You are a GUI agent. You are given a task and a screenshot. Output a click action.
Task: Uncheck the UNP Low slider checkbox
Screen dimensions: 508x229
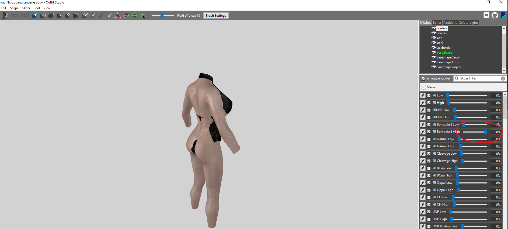coord(429,212)
